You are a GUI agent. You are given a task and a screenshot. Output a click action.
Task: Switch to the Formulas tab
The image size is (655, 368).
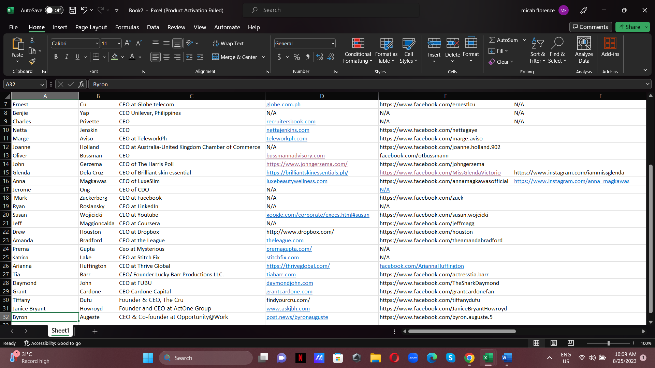[127, 27]
